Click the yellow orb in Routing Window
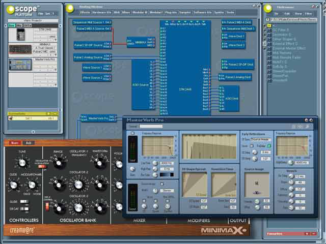 tap(70, 9)
